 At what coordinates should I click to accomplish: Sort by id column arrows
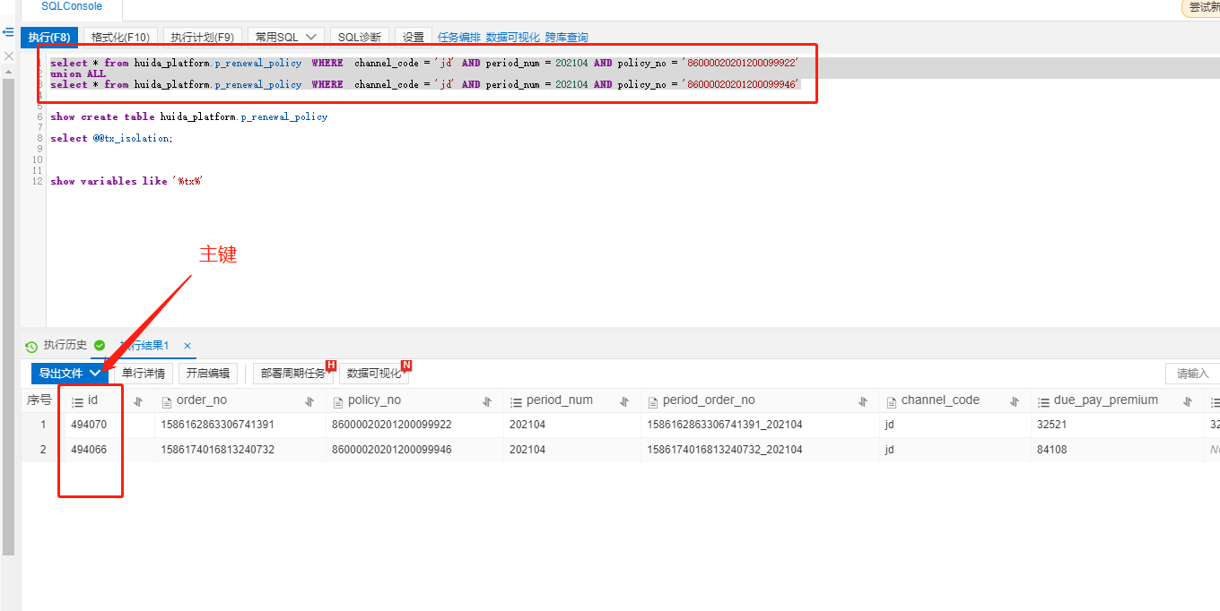coord(138,402)
